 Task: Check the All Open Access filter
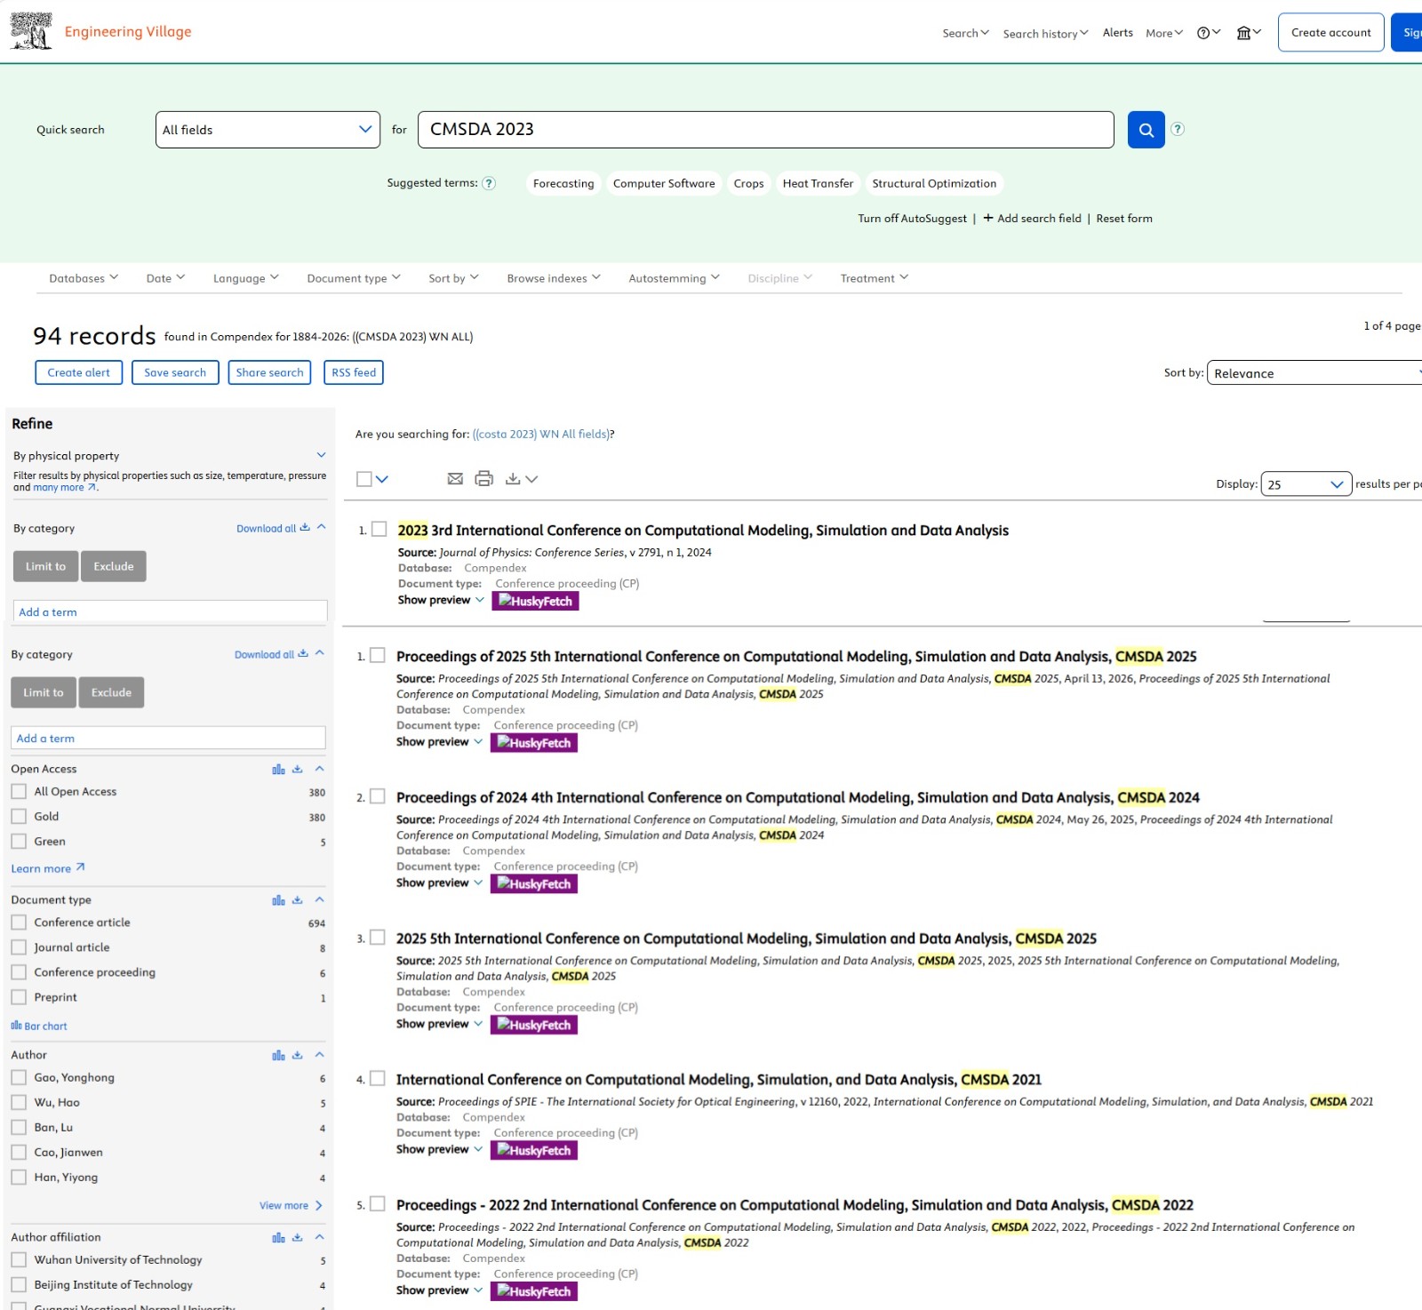19,792
